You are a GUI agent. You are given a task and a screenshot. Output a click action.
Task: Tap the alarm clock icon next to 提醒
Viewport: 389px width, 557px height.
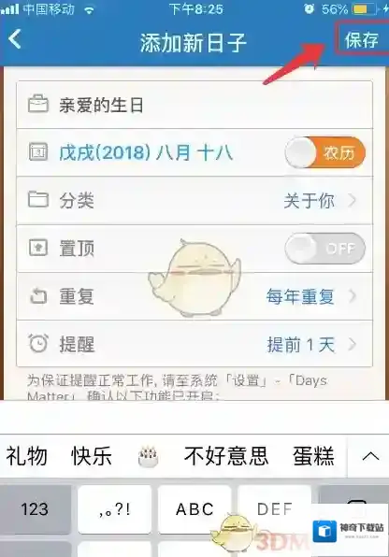pyautogui.click(x=38, y=343)
